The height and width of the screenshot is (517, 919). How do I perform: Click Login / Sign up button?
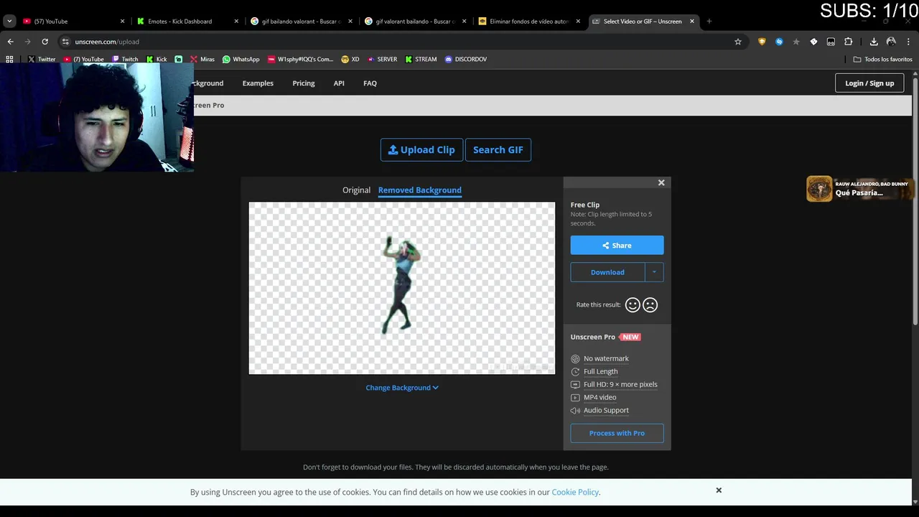click(869, 83)
